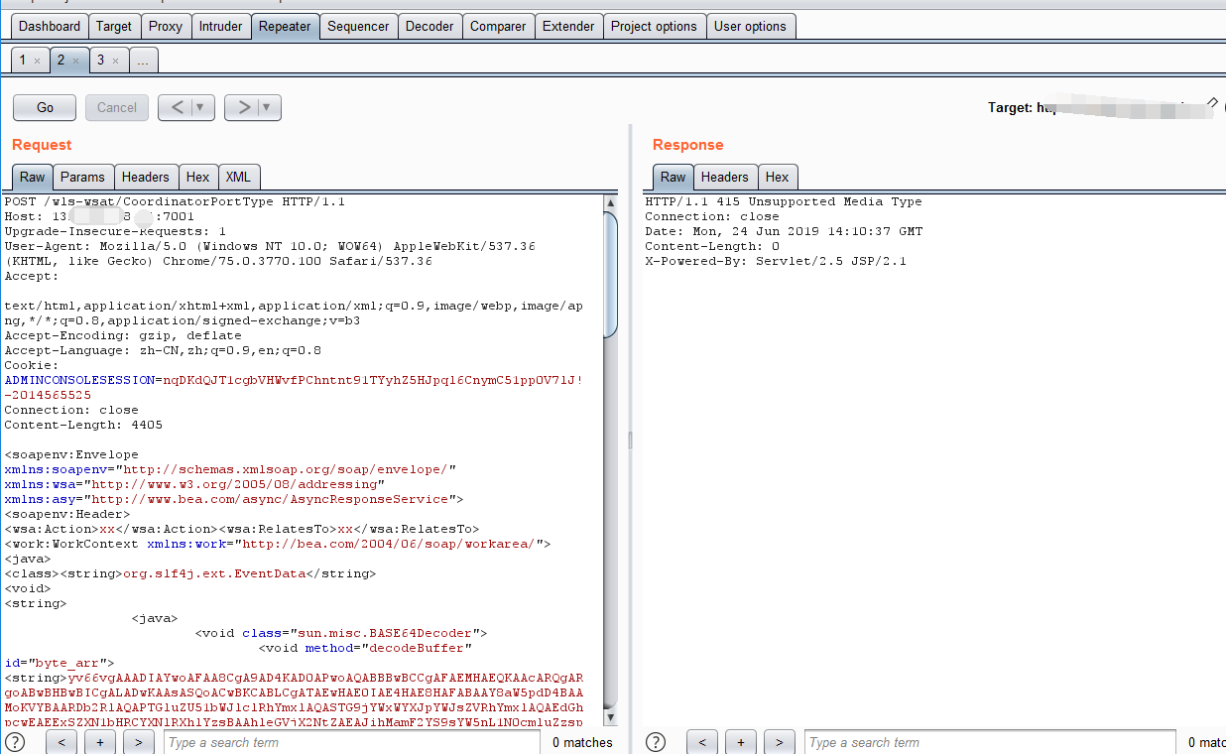Viewport: 1226px width, 754px height.
Task: Switch Response view to Headers
Action: 725,177
